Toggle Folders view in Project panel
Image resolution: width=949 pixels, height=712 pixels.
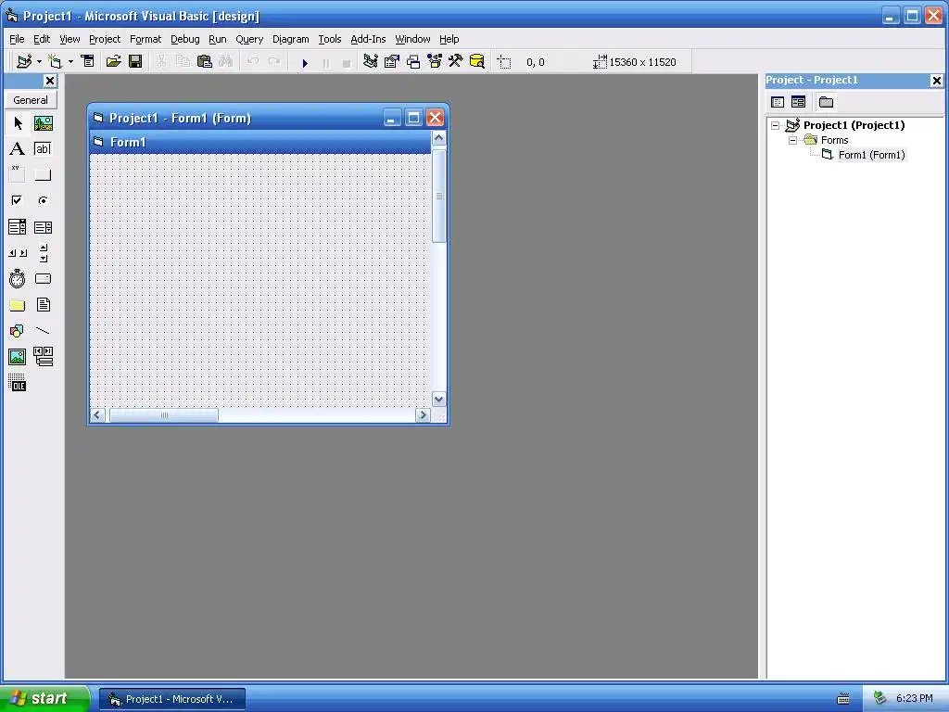pyautogui.click(x=826, y=102)
